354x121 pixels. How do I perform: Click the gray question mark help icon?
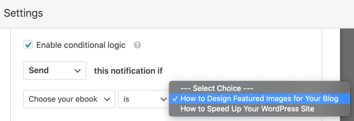pyautogui.click(x=137, y=45)
